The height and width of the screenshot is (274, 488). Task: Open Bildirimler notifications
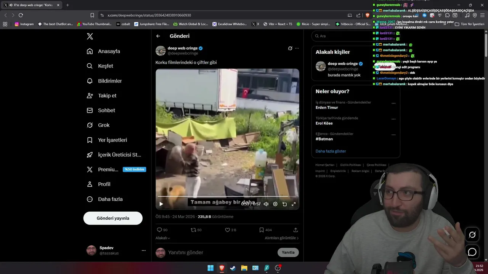click(104, 81)
